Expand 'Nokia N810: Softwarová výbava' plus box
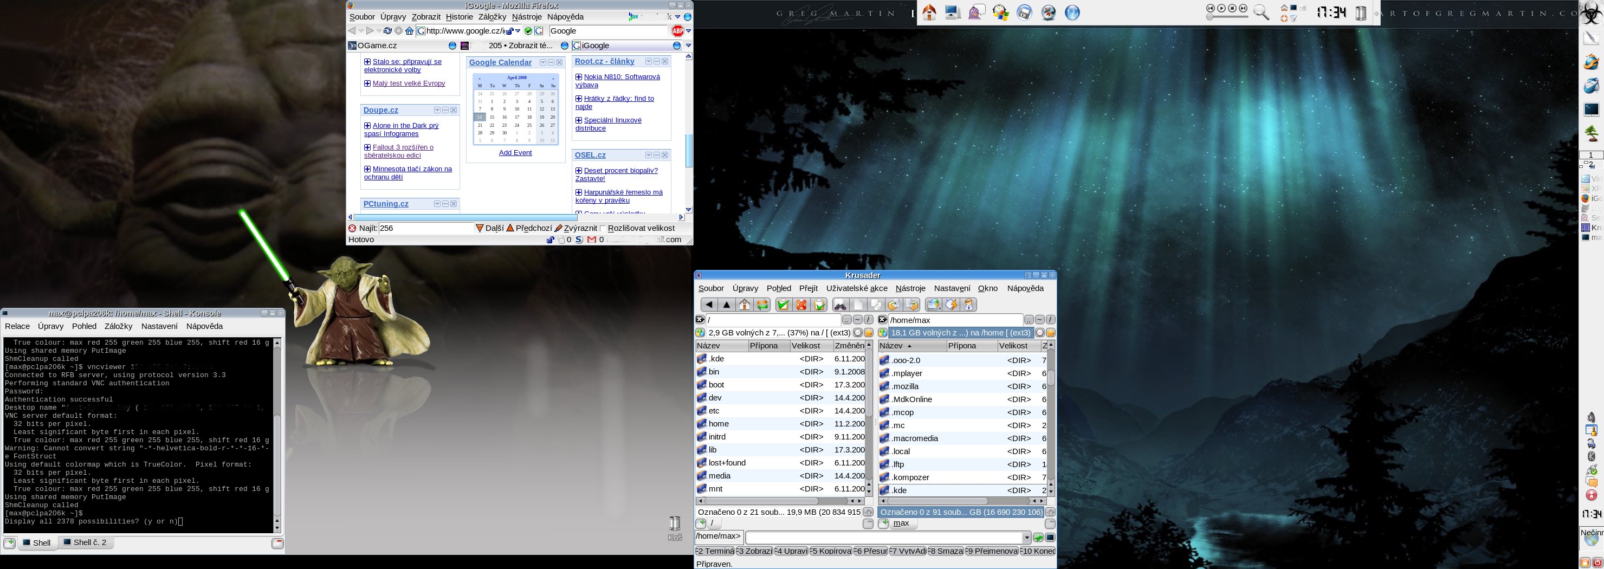 tap(578, 77)
